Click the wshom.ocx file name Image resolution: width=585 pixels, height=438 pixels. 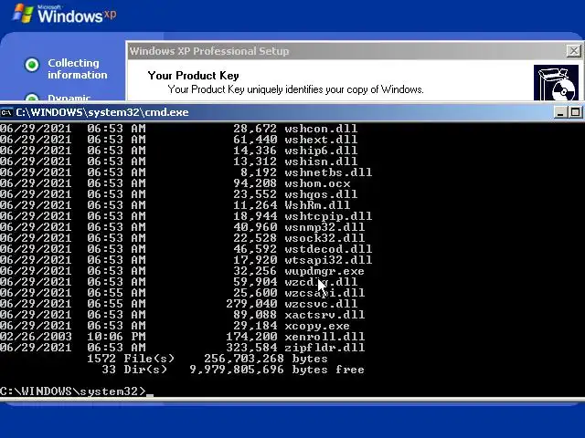click(x=317, y=183)
